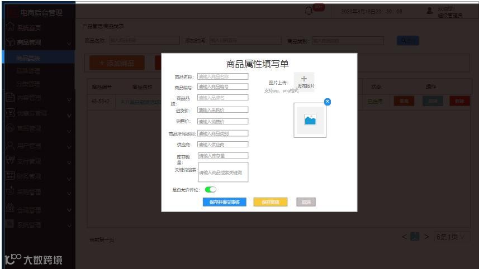Go to previous page arrow in pagination
Screen dimensions: 479x269
click(404, 237)
